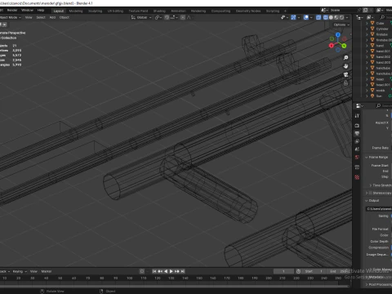The width and height of the screenshot is (392, 294).
Task: Collapse the Frame Range panel
Action: pyautogui.click(x=367, y=158)
